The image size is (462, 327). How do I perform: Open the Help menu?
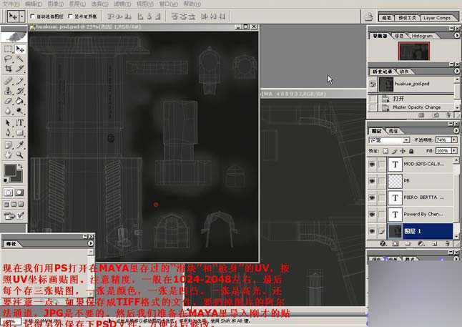click(192, 4)
